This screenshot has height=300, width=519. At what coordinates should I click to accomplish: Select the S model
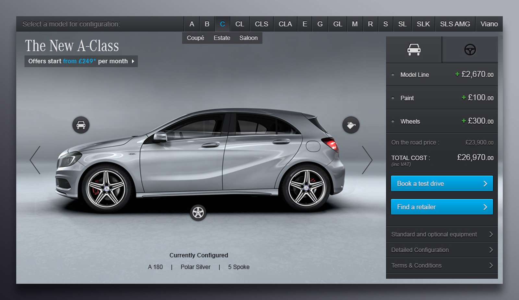pos(386,24)
